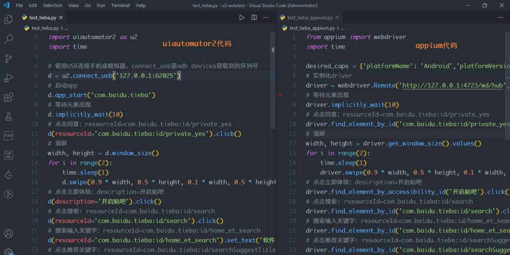Screen dimensions: 510x255
Task: Open the Source Control view
Action: pos(8,58)
